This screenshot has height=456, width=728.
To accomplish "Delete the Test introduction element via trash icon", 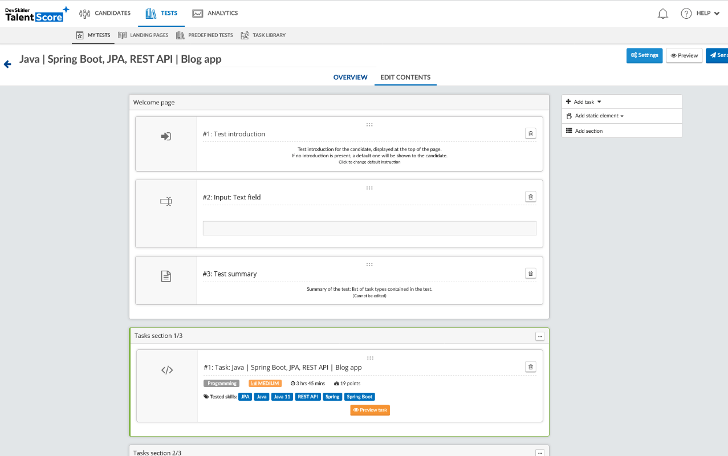I will coord(530,133).
